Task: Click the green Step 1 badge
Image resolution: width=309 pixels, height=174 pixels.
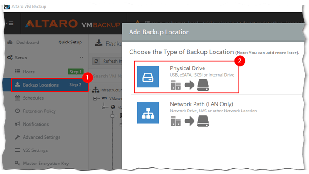Action: [75, 72]
